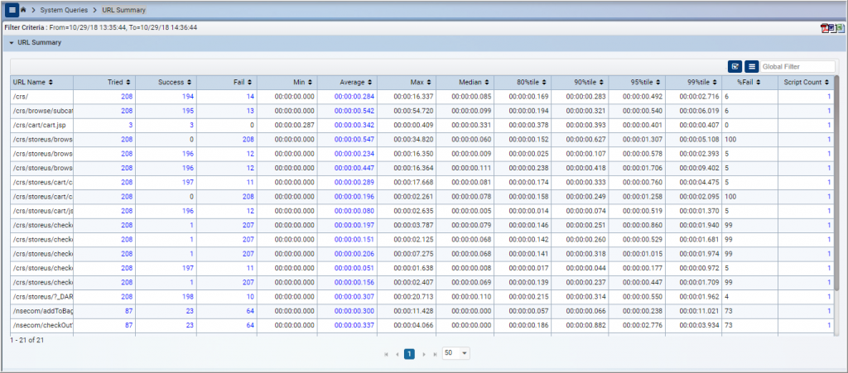Screen dimensions: 848x373
Task: Select Min value 00:00:00.287
Action: tap(294, 125)
